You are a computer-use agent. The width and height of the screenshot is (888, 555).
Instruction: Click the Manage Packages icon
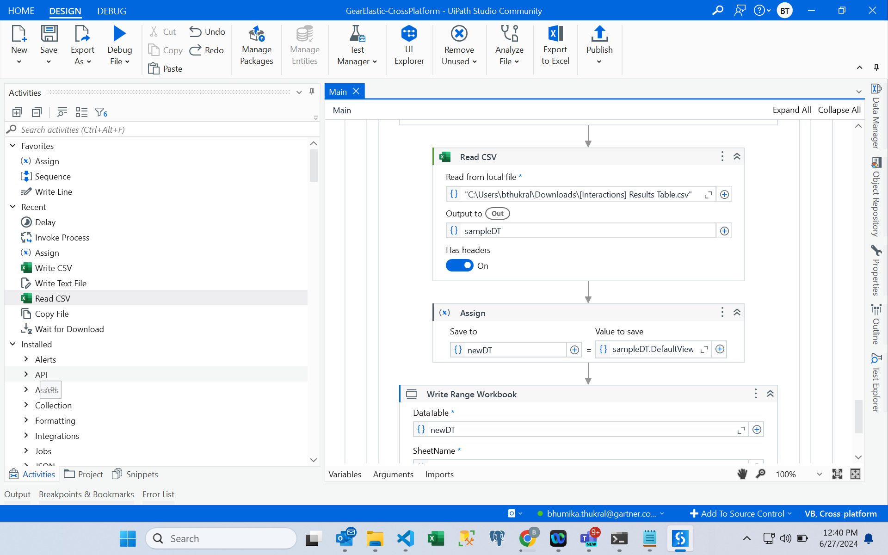click(x=257, y=45)
